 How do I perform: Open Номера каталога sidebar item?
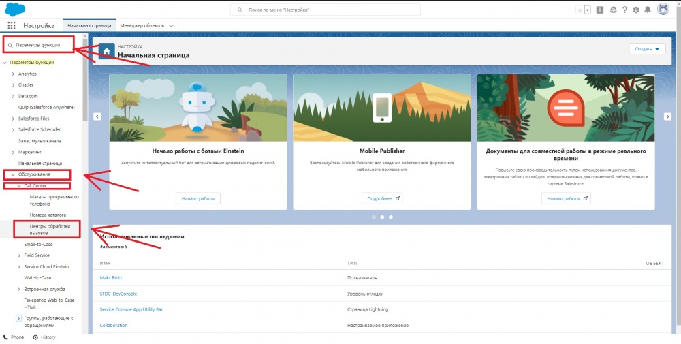point(48,215)
